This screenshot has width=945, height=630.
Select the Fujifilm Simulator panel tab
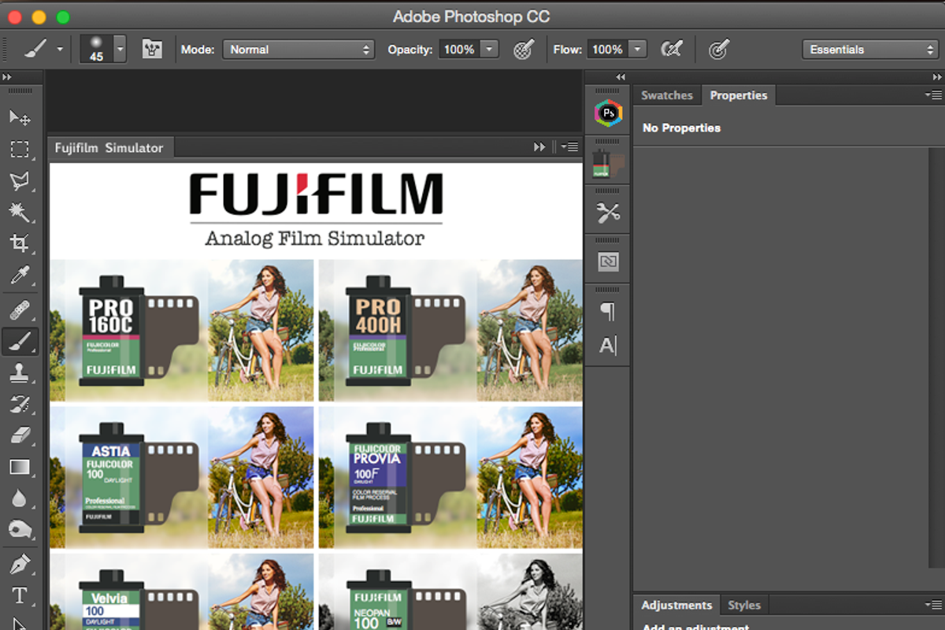(x=109, y=147)
